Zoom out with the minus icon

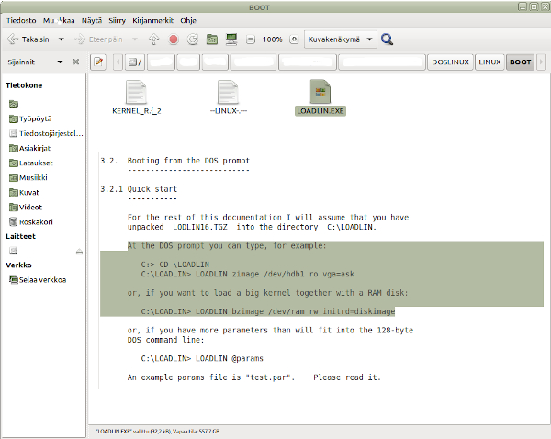click(x=251, y=39)
